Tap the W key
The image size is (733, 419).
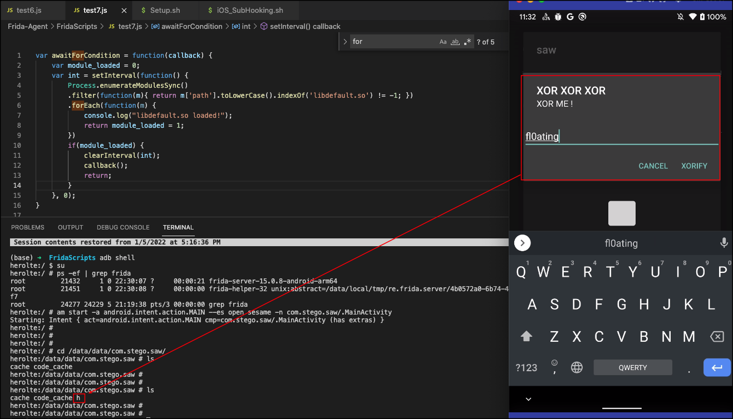[543, 272]
